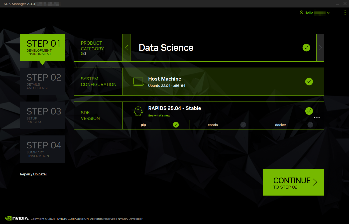Click the RAPIDS penguin icon

tap(138, 111)
